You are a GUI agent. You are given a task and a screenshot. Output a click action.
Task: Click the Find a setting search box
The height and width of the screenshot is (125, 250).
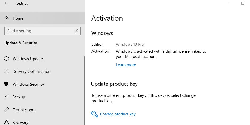[x=43, y=31]
